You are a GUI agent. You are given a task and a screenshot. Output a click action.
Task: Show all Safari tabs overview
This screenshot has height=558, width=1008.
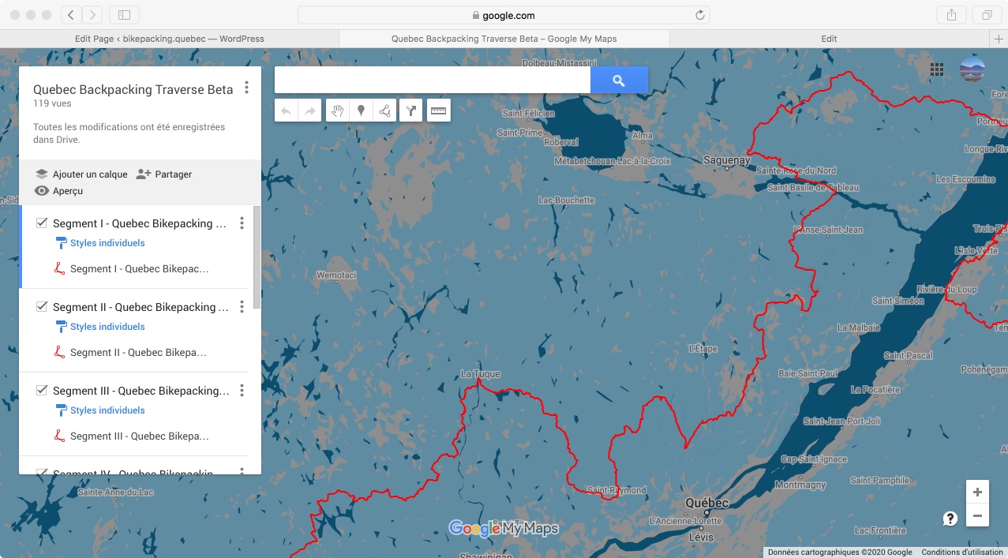coord(987,15)
